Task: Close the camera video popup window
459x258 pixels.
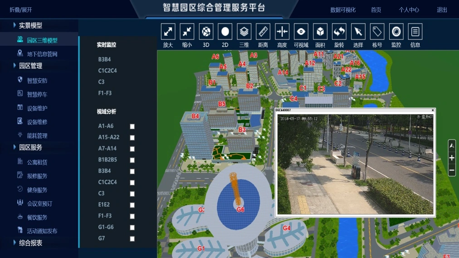Action: click(433, 110)
